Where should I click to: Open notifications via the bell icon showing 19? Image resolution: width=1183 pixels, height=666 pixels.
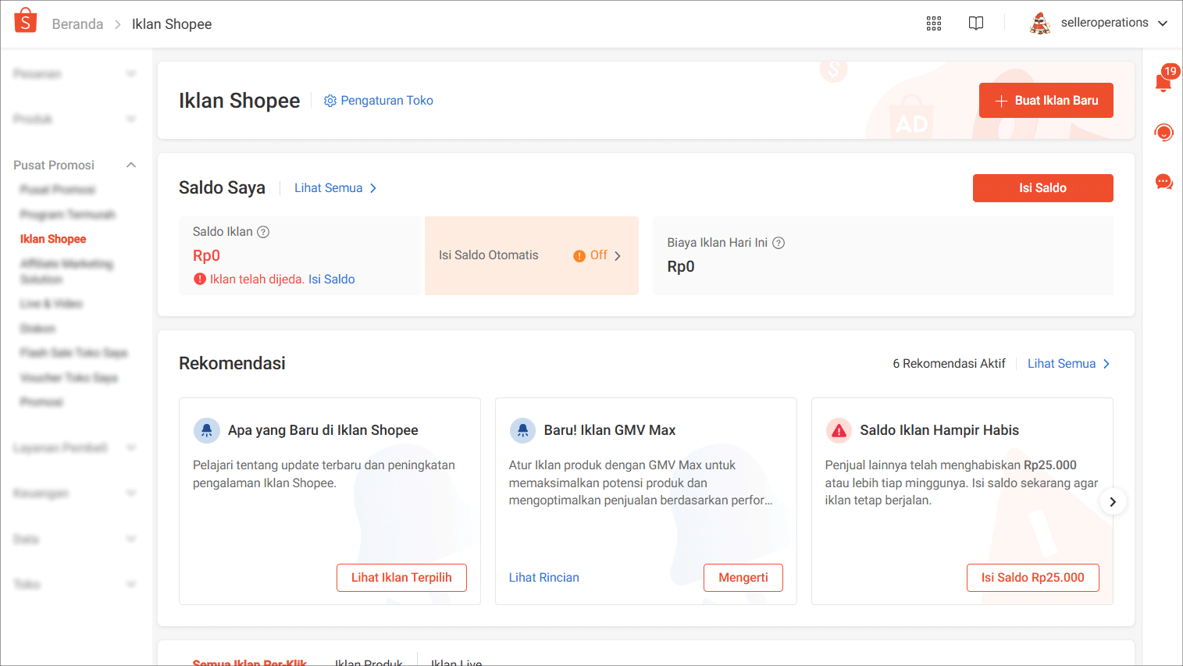coord(1163,80)
